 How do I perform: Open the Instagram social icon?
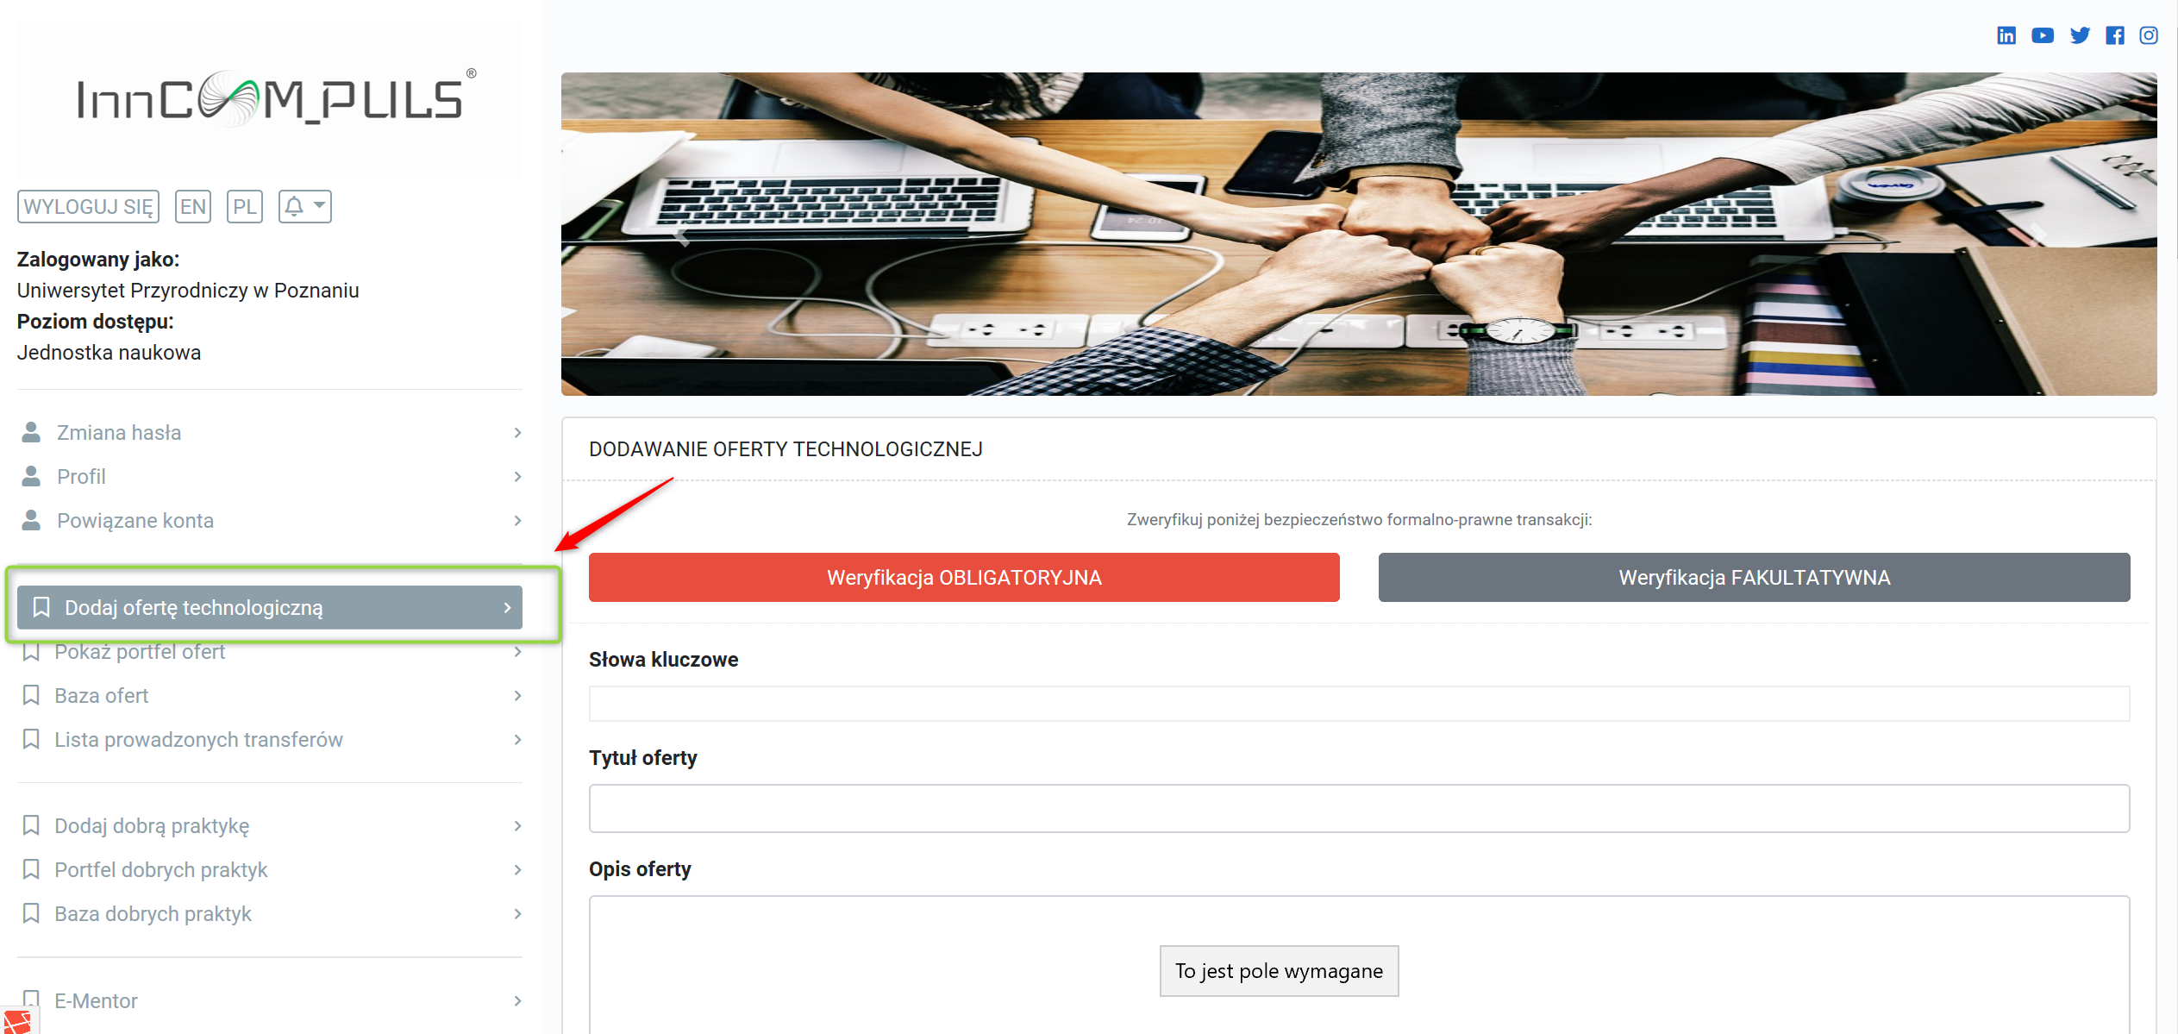2149,35
